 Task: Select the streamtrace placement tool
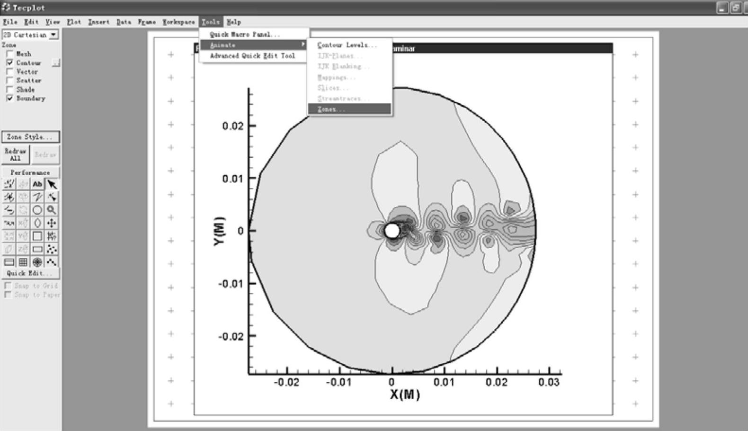click(x=9, y=197)
